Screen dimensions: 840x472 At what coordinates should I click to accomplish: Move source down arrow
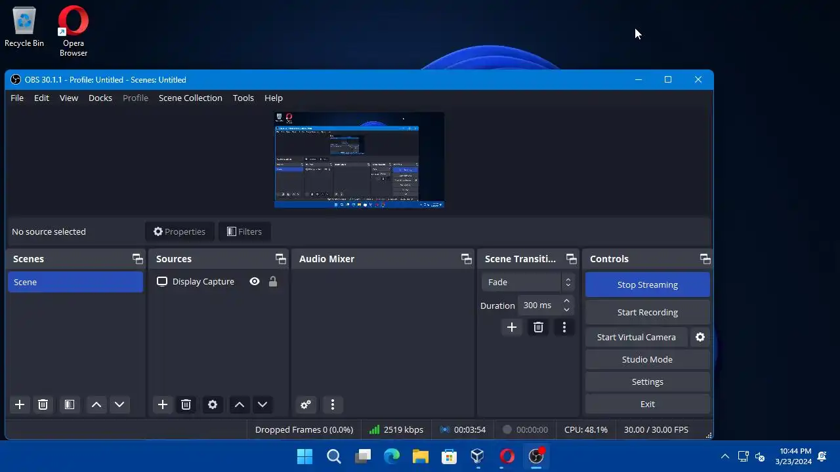262,404
